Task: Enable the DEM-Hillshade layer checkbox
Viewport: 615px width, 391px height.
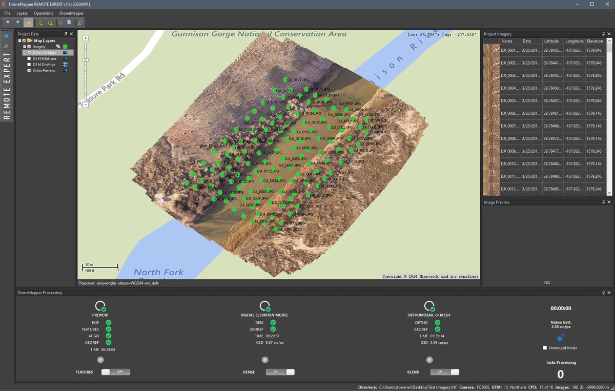Action: 29,58
